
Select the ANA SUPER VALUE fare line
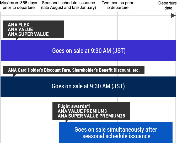(x=28, y=34)
